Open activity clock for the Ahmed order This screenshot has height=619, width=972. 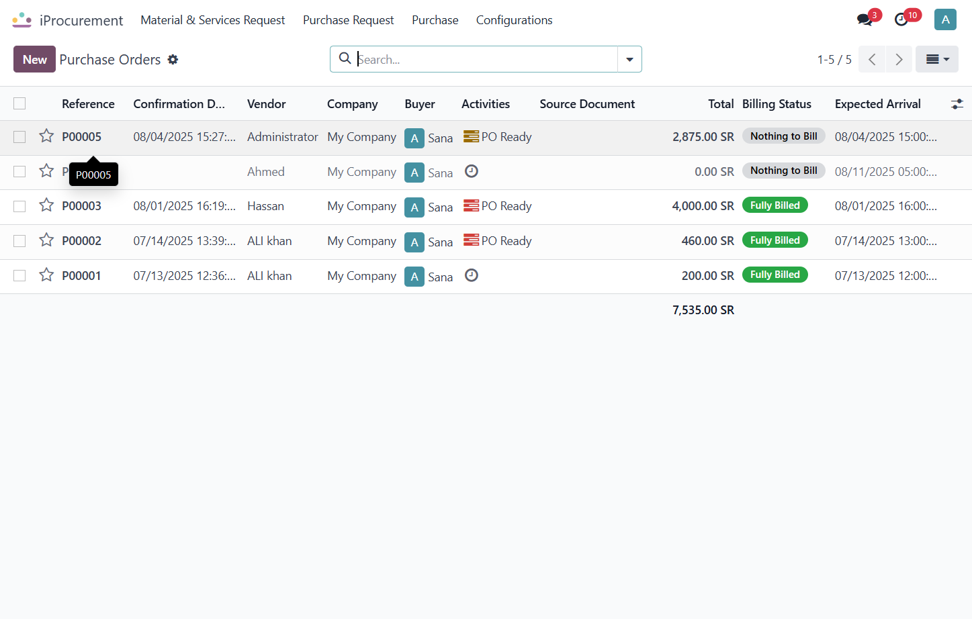(472, 171)
